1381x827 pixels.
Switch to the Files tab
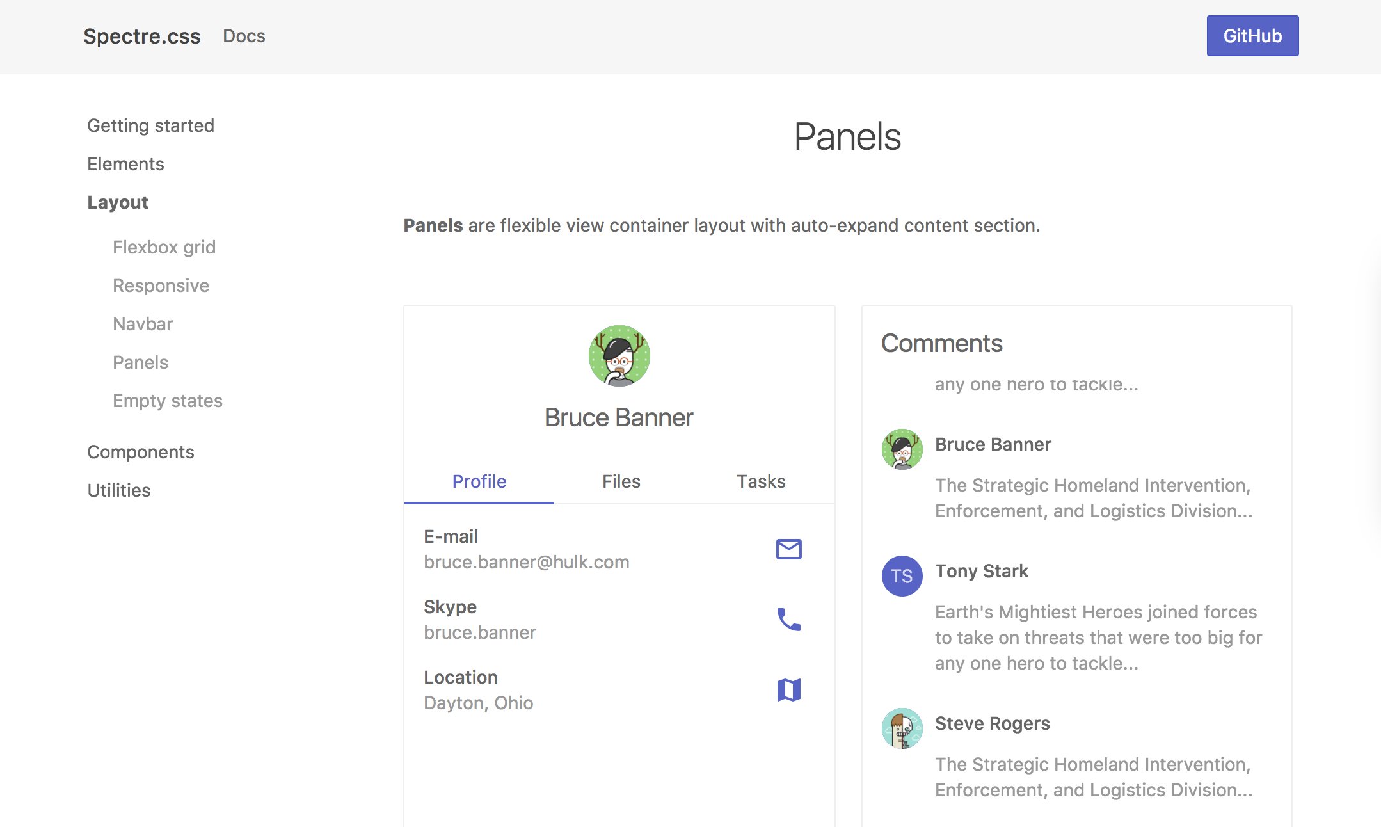pyautogui.click(x=621, y=481)
